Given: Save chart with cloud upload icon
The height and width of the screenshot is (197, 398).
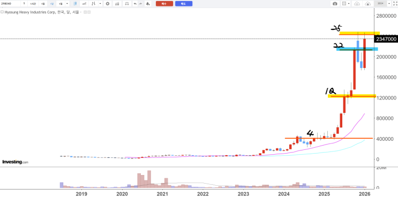Looking at the screenshot, I should tap(367, 4).
